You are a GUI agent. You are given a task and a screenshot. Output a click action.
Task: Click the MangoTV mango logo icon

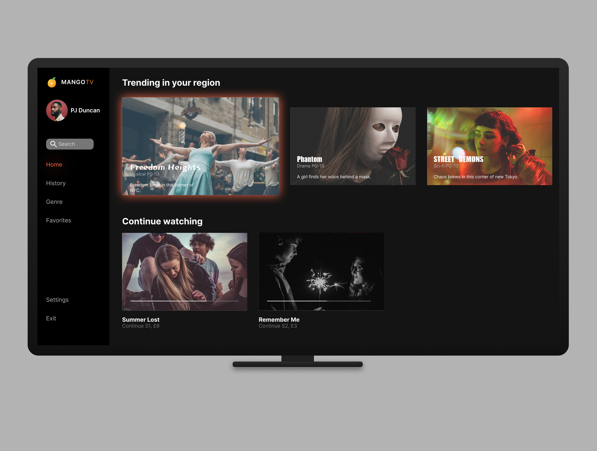tap(52, 82)
